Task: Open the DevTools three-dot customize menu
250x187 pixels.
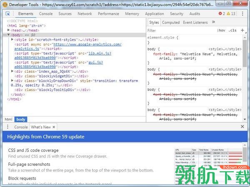Action: pyautogui.click(x=242, y=14)
